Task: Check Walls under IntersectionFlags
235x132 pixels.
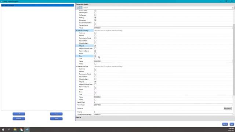Action: [95, 64]
